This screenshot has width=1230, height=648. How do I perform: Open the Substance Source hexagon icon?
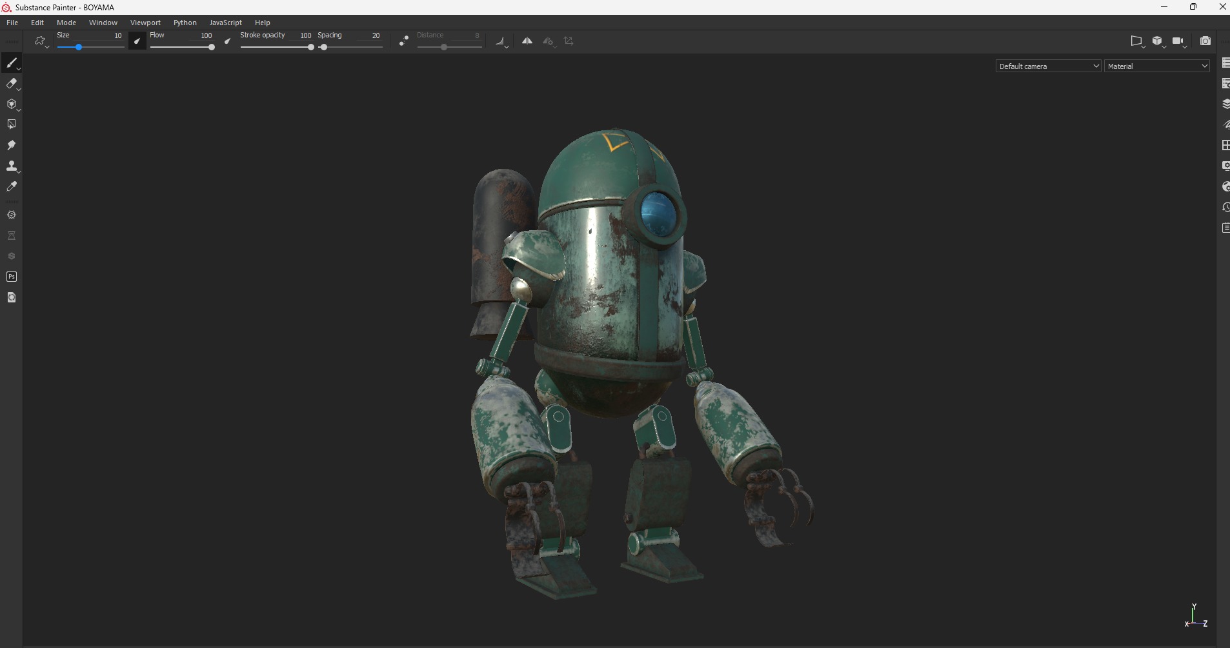coord(11,215)
